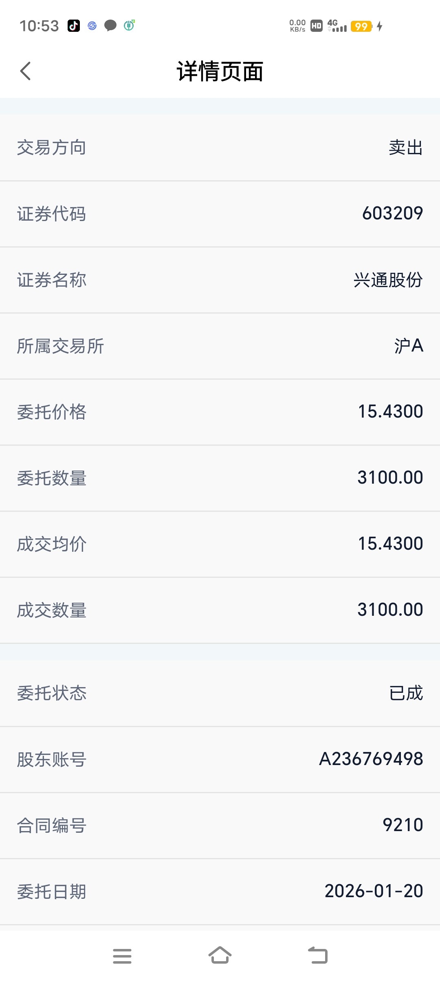Image resolution: width=440 pixels, height=982 pixels.
Task: Tap the 证券名称 row showing 兴通股份
Action: coord(220,280)
